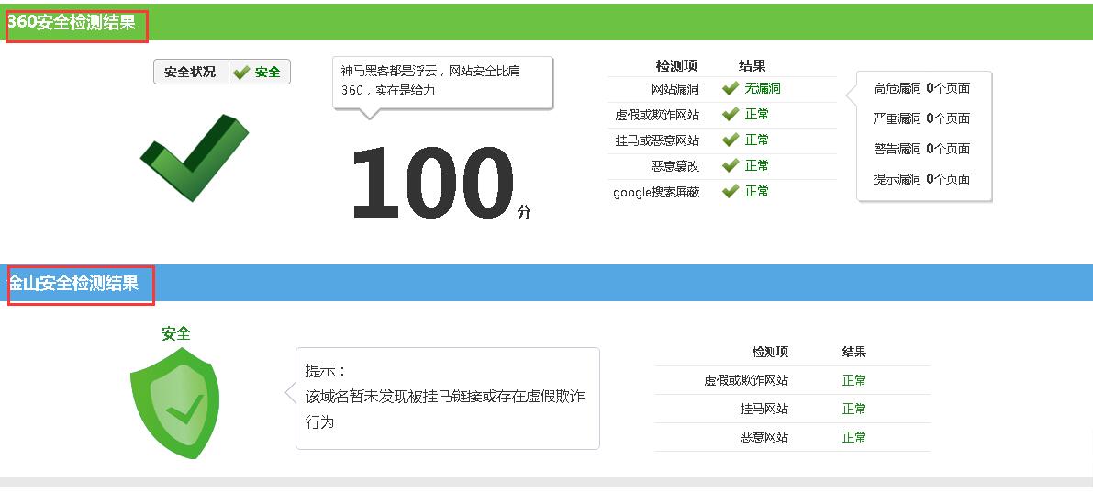Click the 结果 column header in 金山 table

853,353
